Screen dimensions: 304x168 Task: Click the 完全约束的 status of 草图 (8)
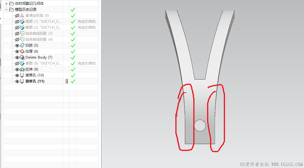click(x=87, y=63)
